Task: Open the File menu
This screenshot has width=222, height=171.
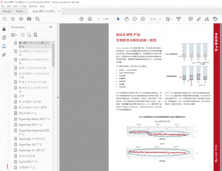Action: (3, 6)
